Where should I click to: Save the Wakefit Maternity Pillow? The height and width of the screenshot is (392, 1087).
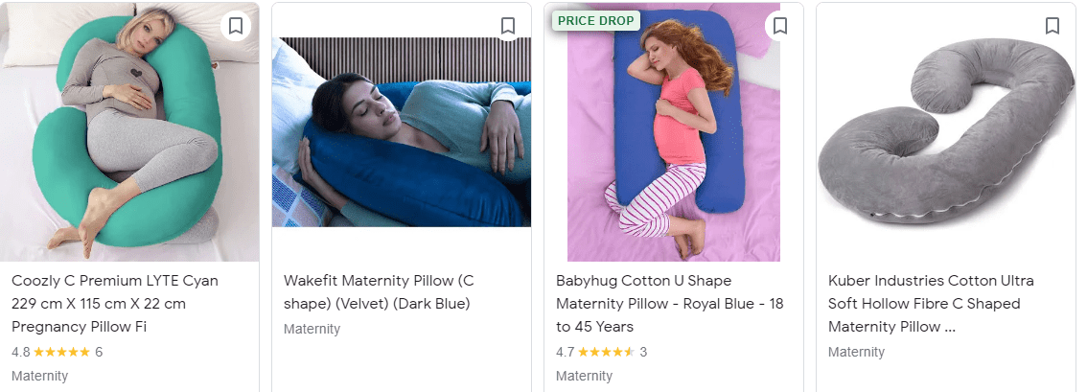click(x=508, y=26)
